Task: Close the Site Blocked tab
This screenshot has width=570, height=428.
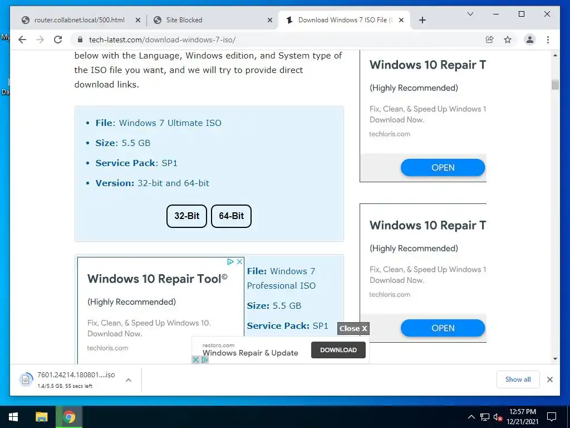Action: (270, 21)
